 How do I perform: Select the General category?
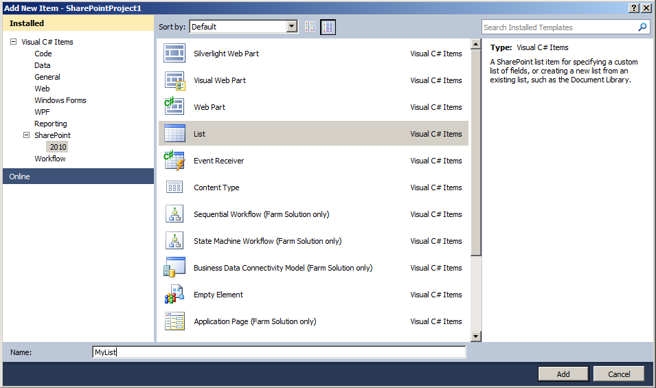(47, 77)
